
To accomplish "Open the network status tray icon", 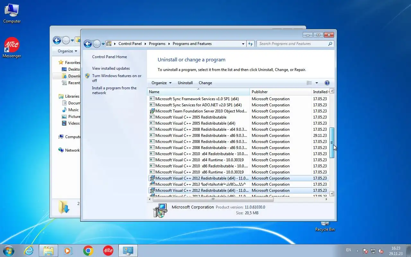I will pyautogui.click(x=373, y=251).
